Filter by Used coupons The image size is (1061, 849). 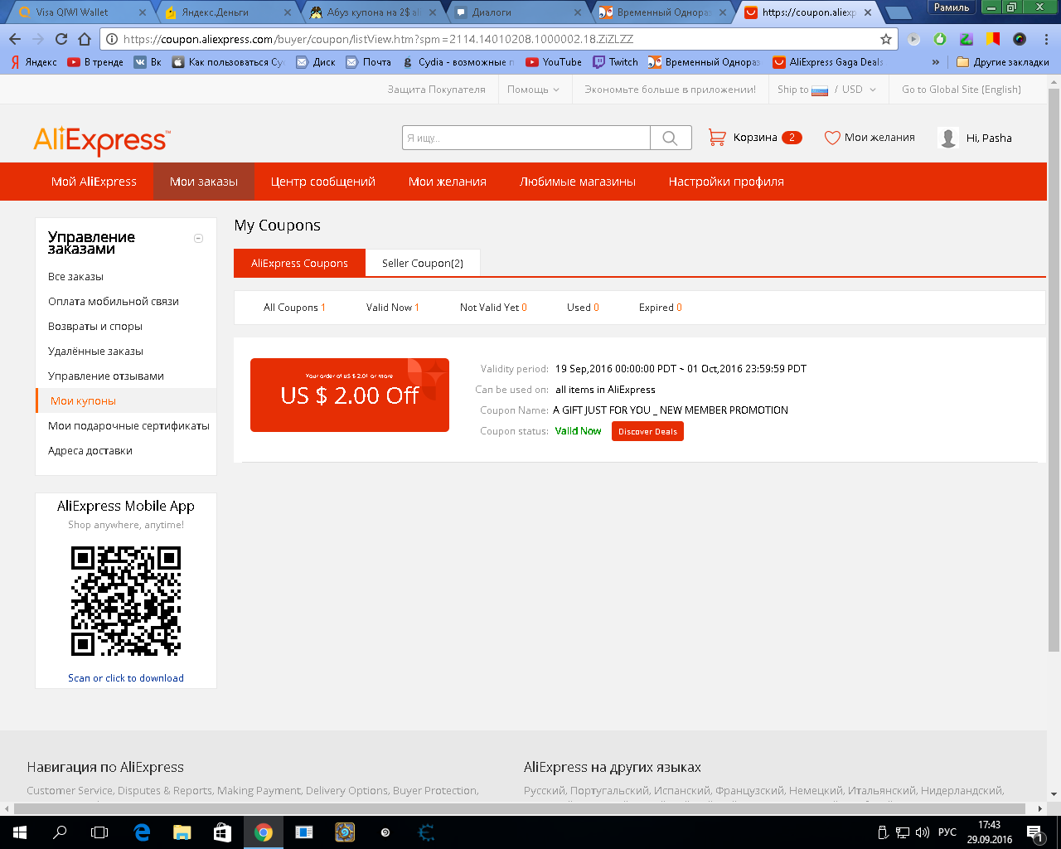point(583,308)
